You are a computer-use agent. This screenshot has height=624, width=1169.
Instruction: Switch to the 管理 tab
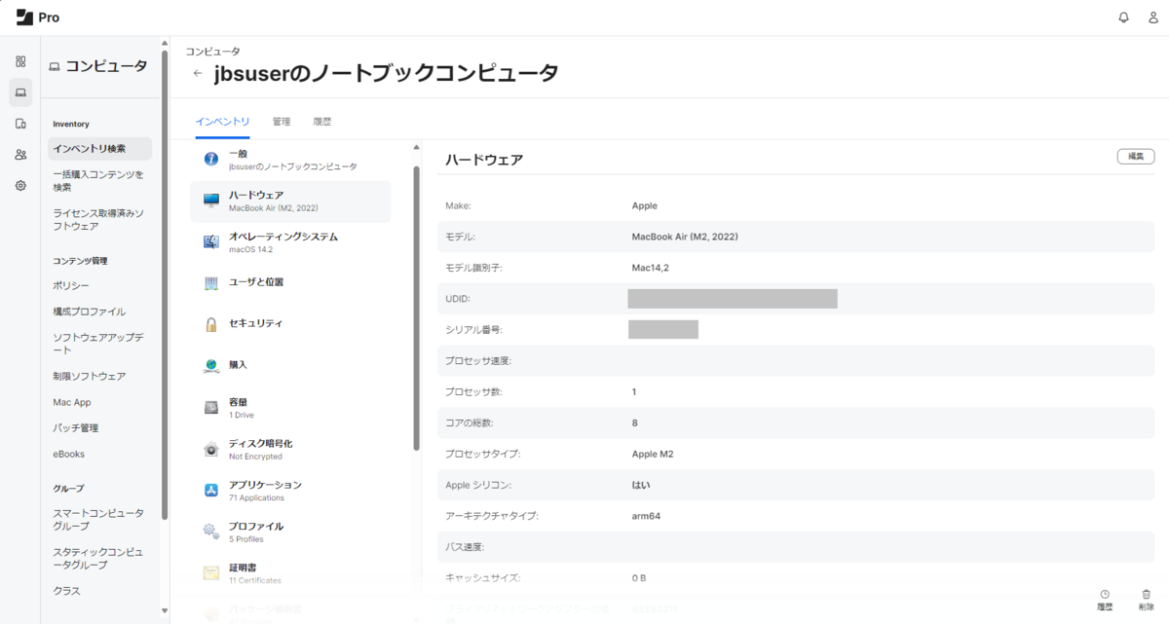click(x=282, y=122)
